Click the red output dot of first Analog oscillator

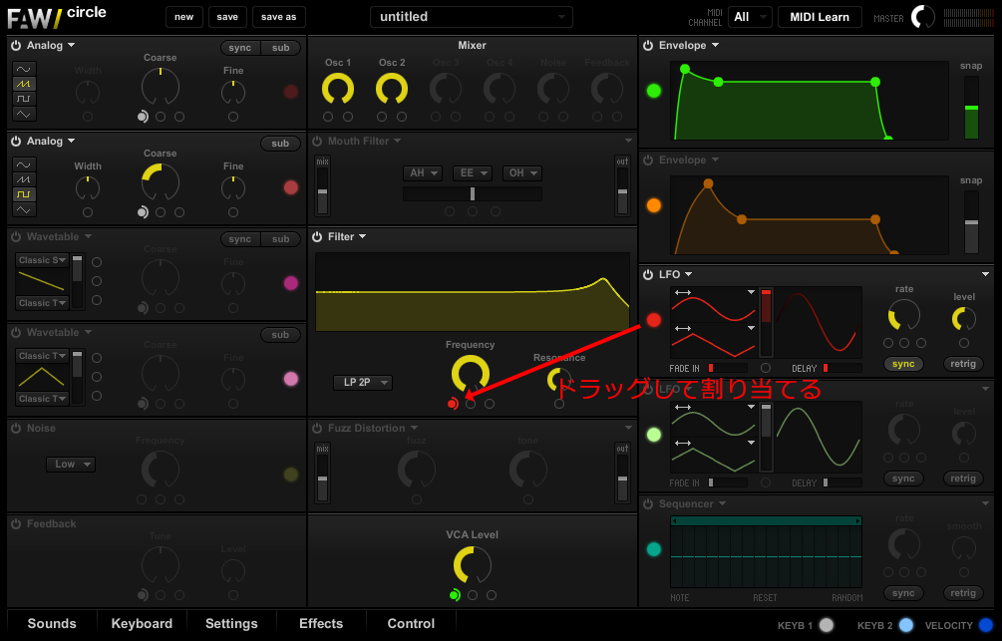pos(291,92)
